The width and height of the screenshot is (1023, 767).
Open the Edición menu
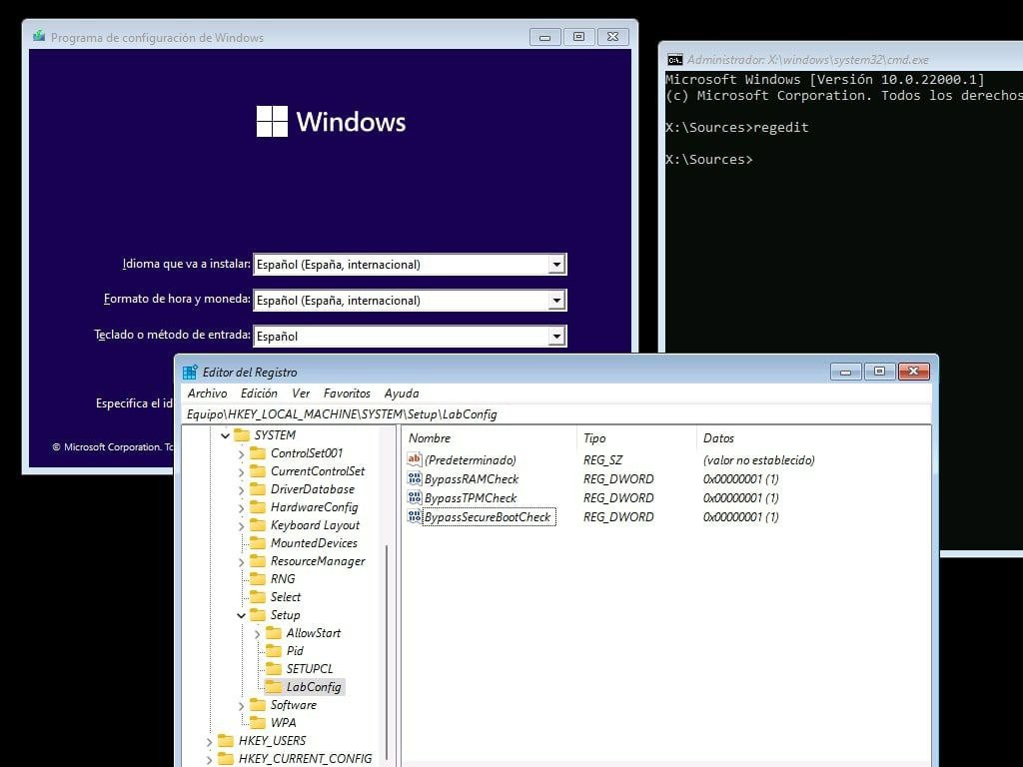[259, 393]
